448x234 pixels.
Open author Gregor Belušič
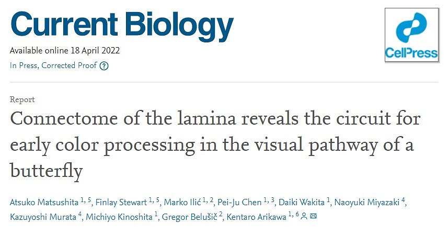(189, 217)
